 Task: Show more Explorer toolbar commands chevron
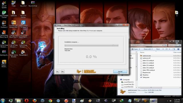163,49
